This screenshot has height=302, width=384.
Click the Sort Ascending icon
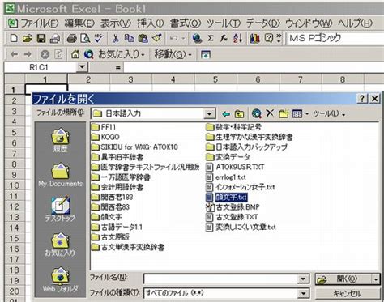(x=237, y=39)
